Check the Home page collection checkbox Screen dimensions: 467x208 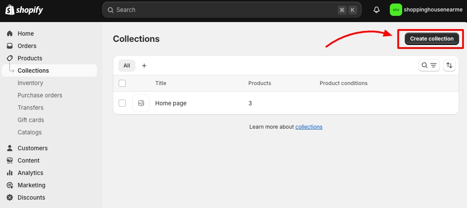tap(122, 103)
